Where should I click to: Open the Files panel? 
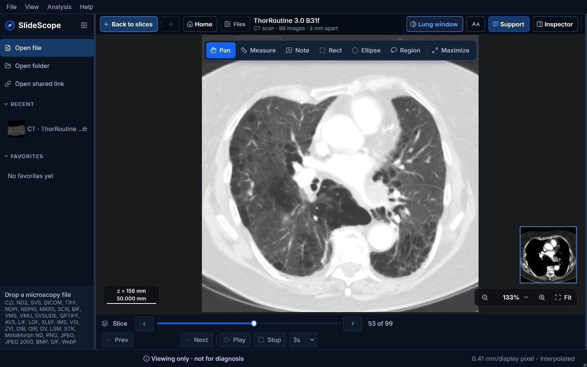click(235, 24)
